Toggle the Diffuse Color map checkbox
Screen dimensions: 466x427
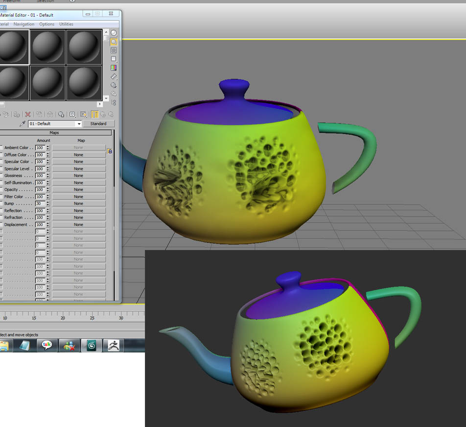click(1, 155)
